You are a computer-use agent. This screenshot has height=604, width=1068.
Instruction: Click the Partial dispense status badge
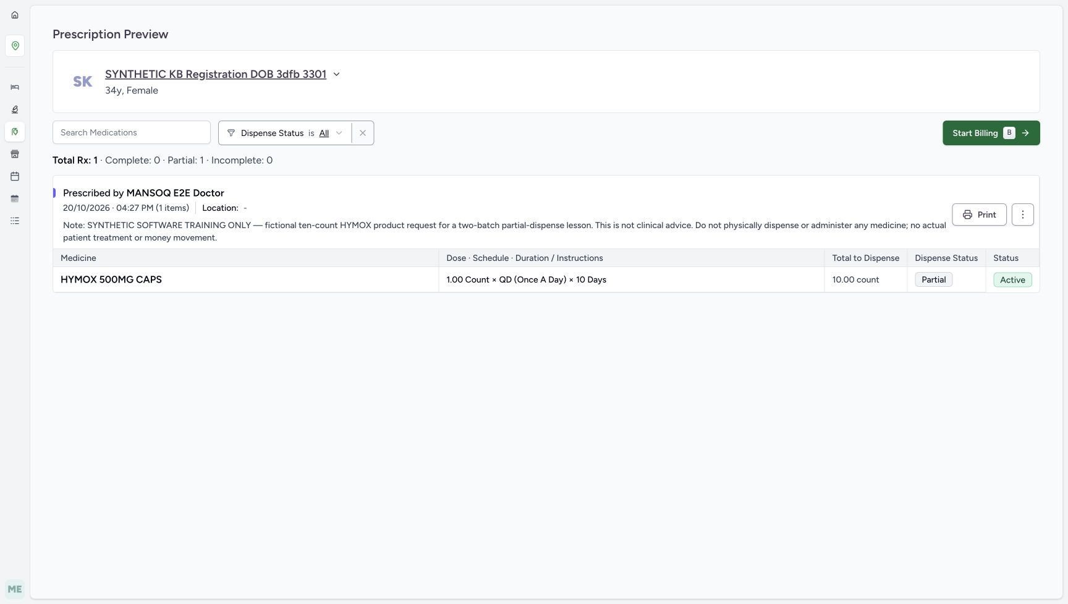click(934, 279)
